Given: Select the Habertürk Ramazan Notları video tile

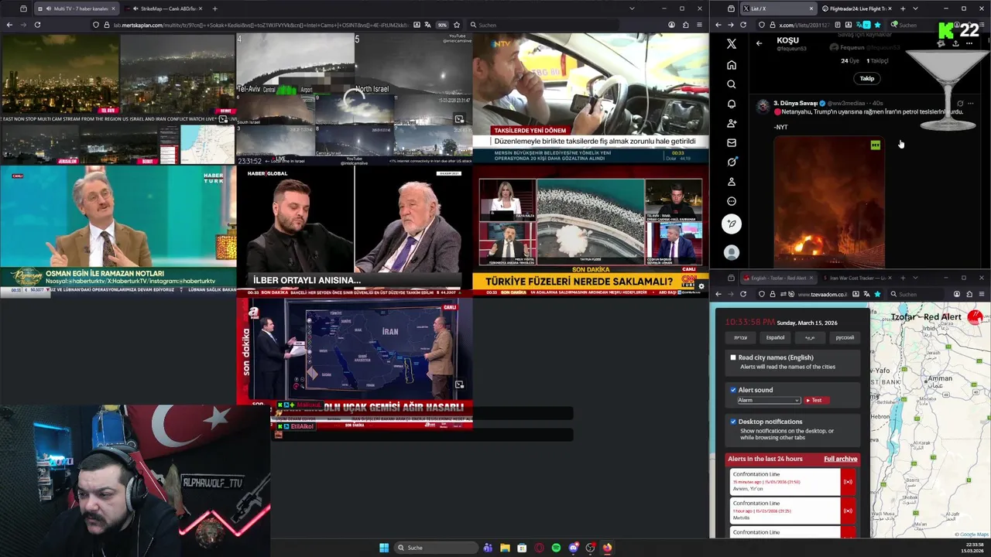Looking at the screenshot, I should click(118, 231).
